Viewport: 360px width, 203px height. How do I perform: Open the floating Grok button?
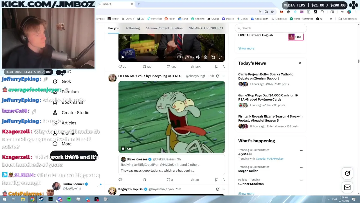[x=347, y=173]
